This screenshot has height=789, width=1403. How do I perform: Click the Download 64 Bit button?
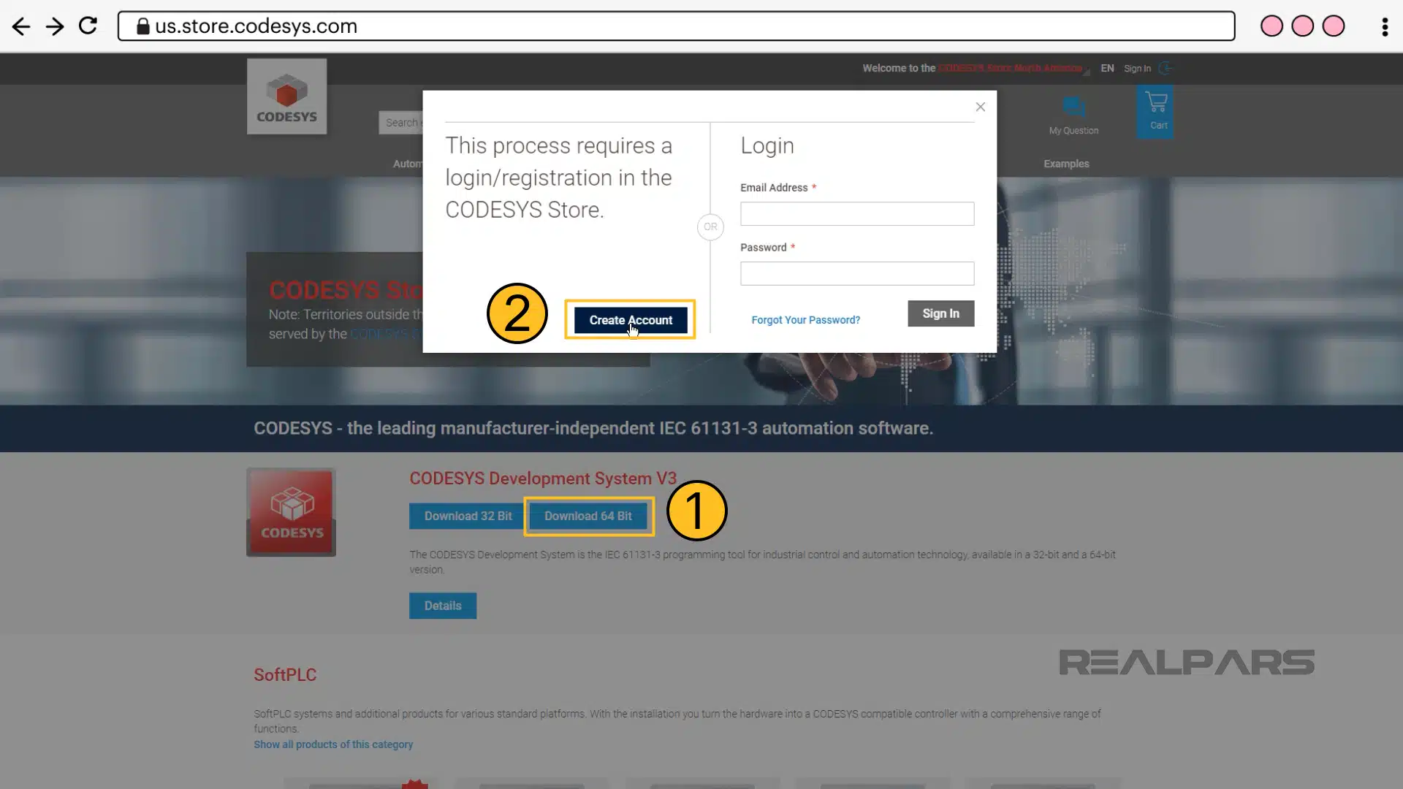[x=588, y=515]
